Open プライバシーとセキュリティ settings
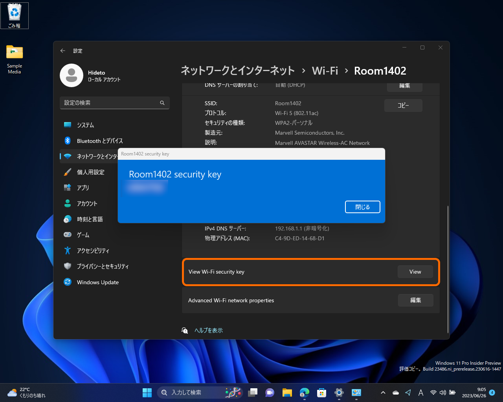The height and width of the screenshot is (402, 503). [x=103, y=266]
